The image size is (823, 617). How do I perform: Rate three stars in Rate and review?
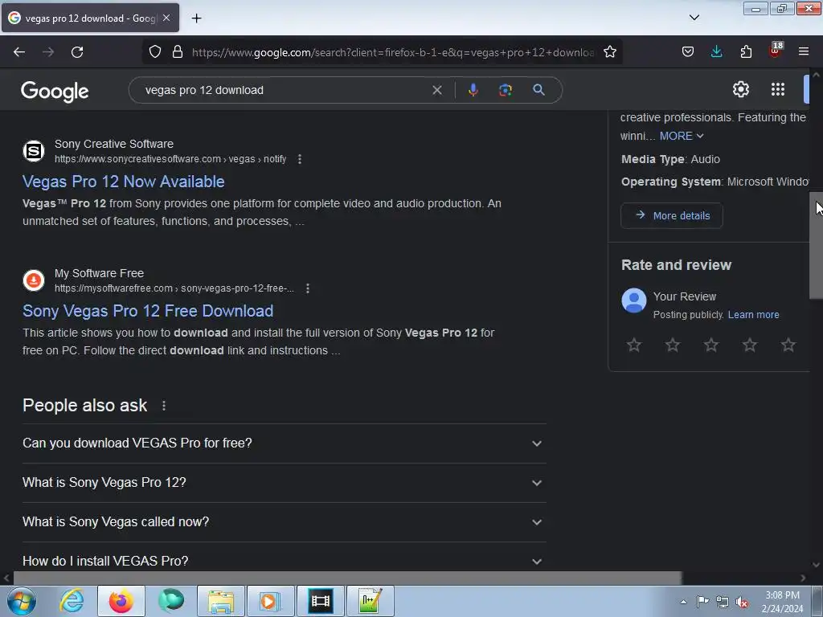(711, 345)
